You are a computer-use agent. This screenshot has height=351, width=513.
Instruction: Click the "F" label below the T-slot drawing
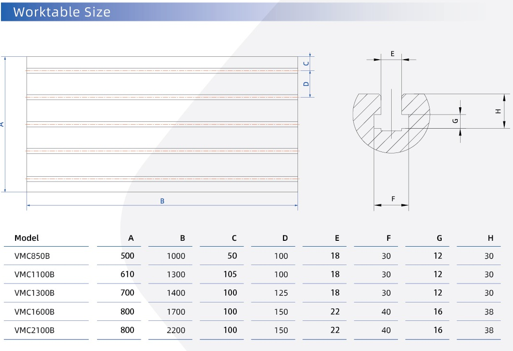(x=393, y=199)
